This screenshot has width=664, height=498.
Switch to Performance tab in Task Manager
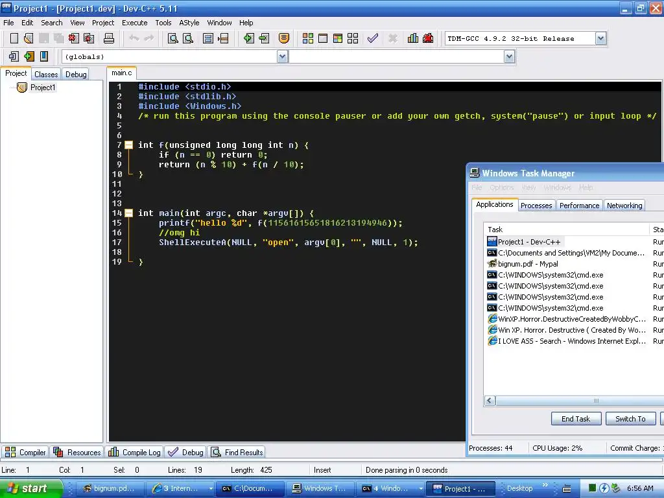[x=579, y=206]
